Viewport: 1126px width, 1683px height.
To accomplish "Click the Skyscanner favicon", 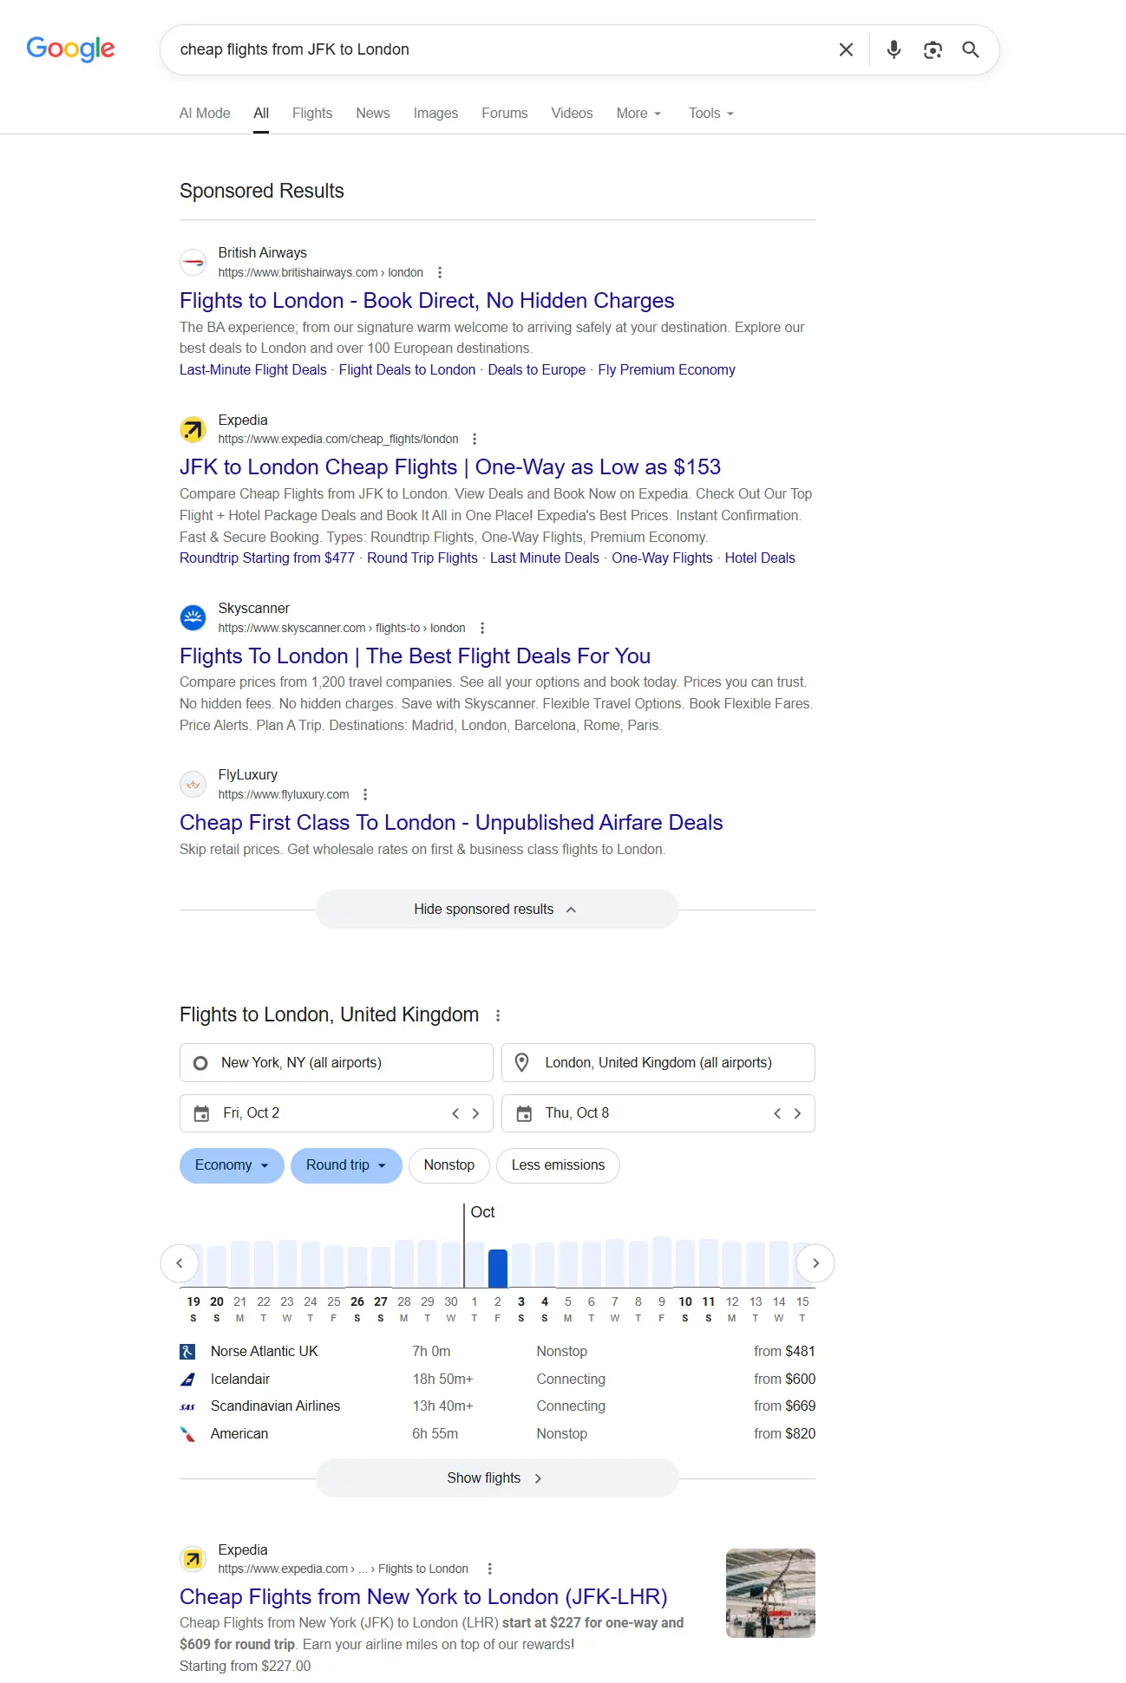I will click(193, 617).
